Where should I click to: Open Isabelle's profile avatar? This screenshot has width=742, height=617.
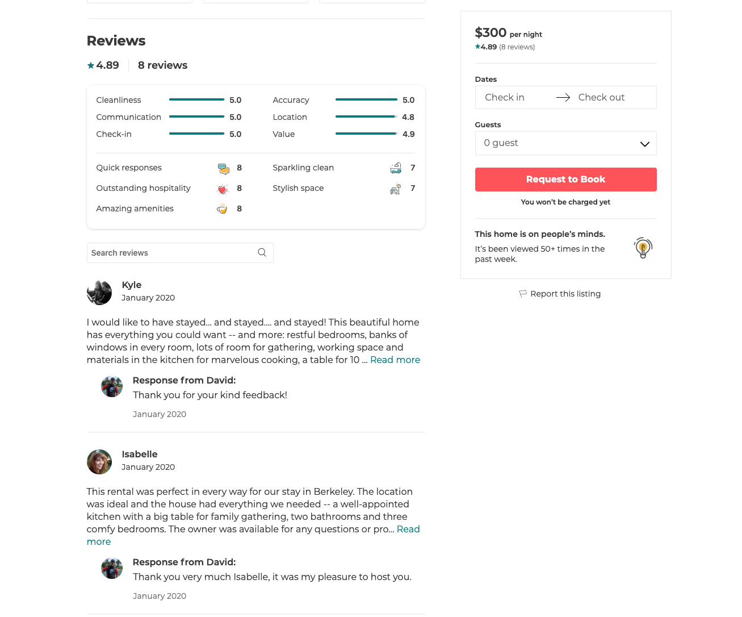99,462
